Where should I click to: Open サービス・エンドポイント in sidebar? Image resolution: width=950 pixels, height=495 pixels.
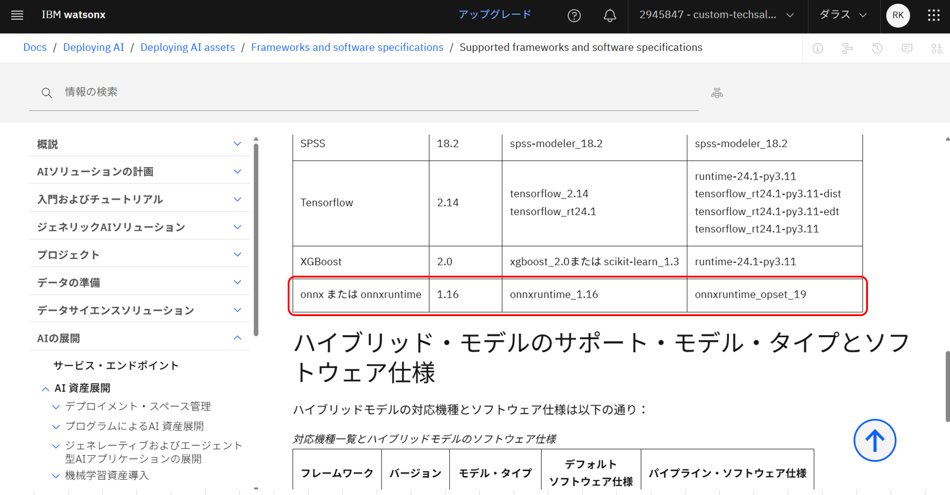click(x=116, y=366)
